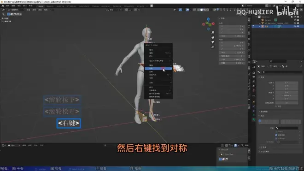Click the hand pan view icon

coord(213,37)
